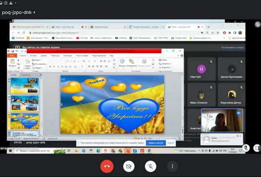Select slide 20 thumbnail
The height and width of the screenshot is (177, 261).
[x=24, y=104]
